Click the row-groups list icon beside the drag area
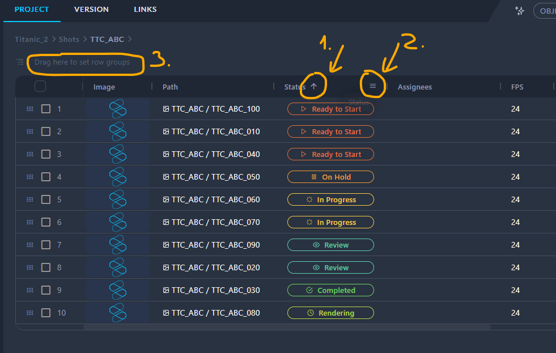Image resolution: width=556 pixels, height=353 pixels. (20, 62)
